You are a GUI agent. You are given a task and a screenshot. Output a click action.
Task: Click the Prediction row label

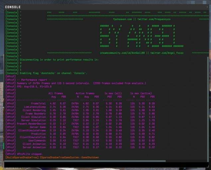coord(39,134)
